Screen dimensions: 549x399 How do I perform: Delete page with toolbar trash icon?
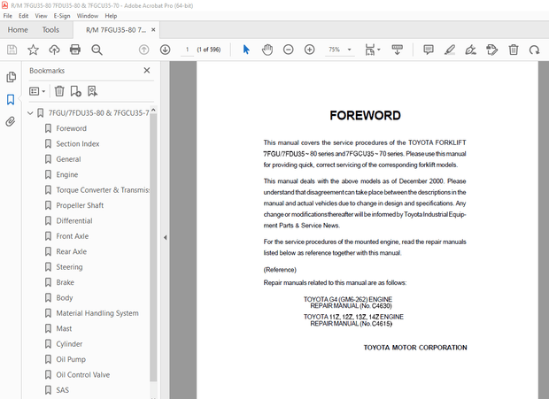click(x=514, y=50)
